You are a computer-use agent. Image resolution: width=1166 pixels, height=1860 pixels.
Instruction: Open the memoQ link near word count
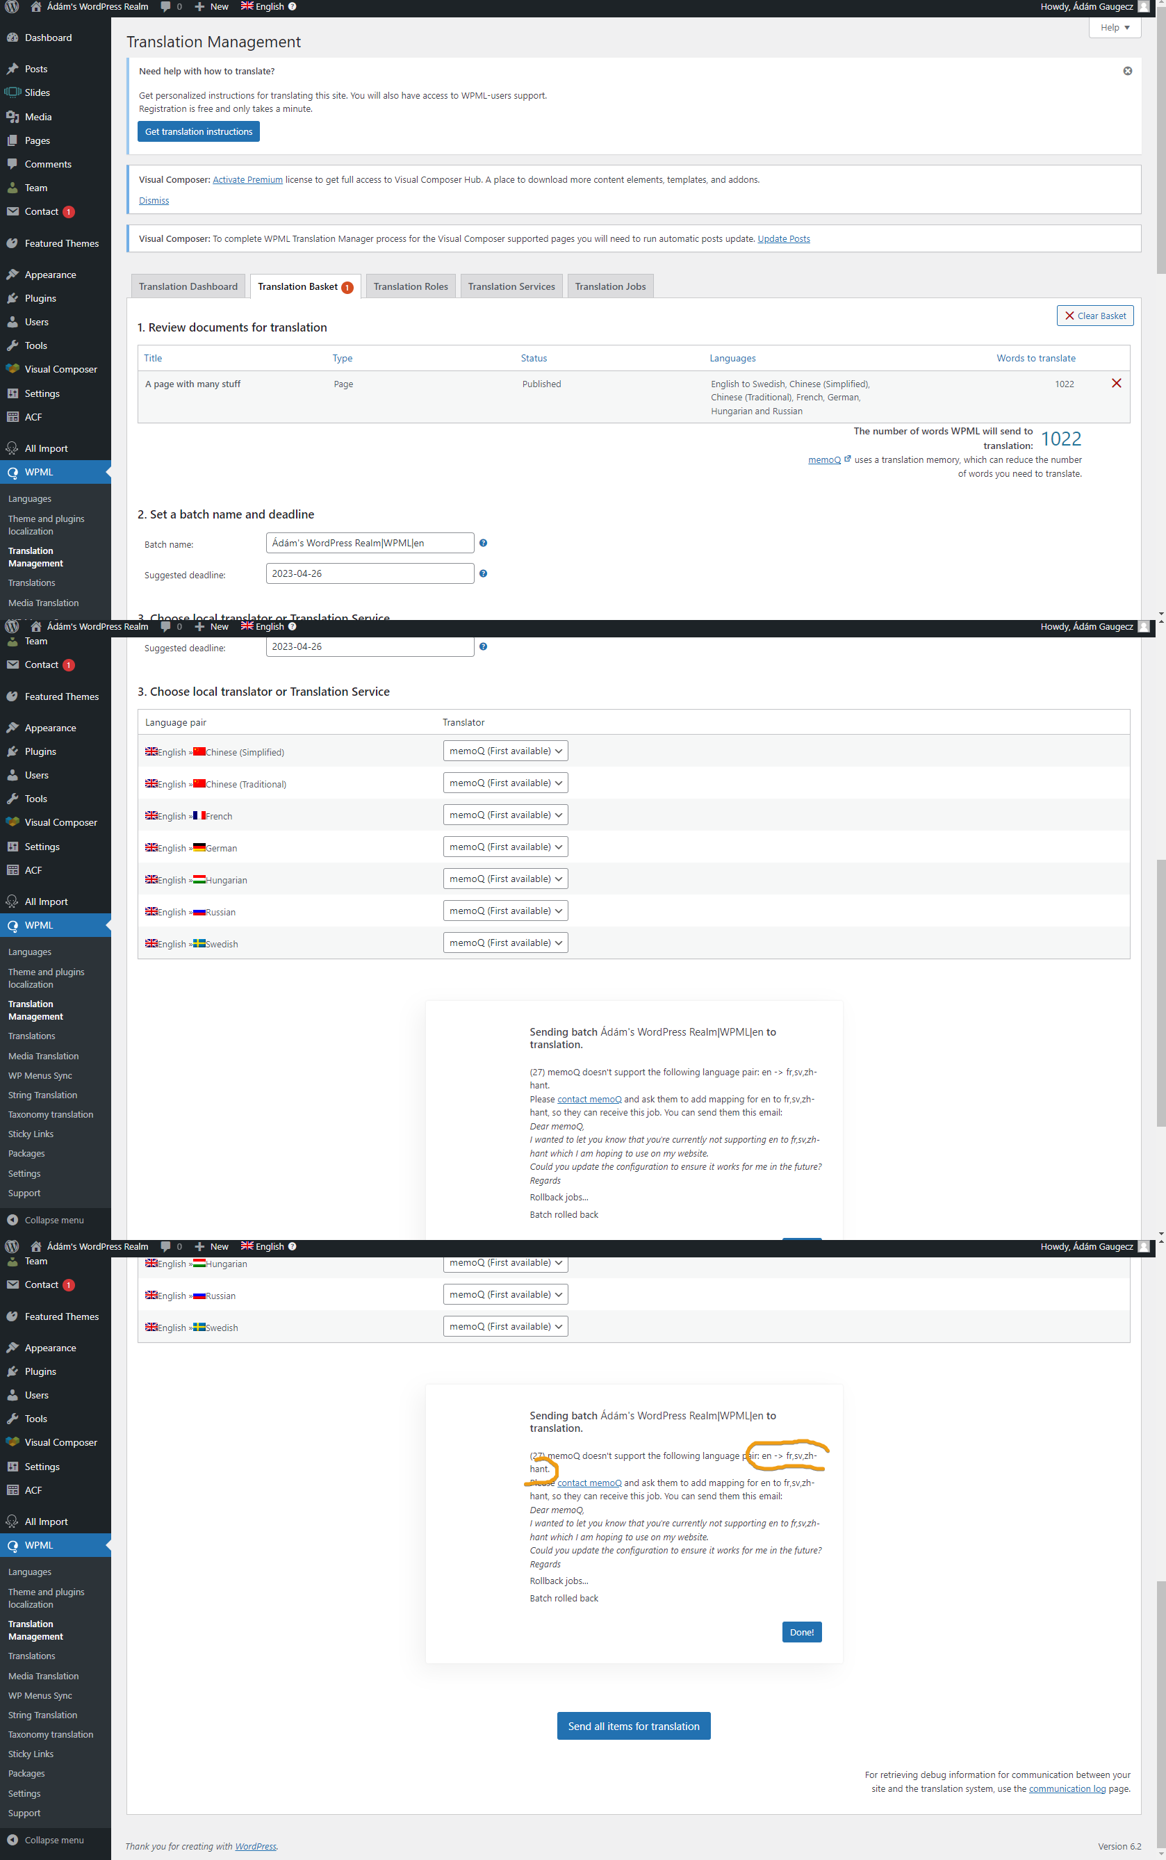pos(823,460)
